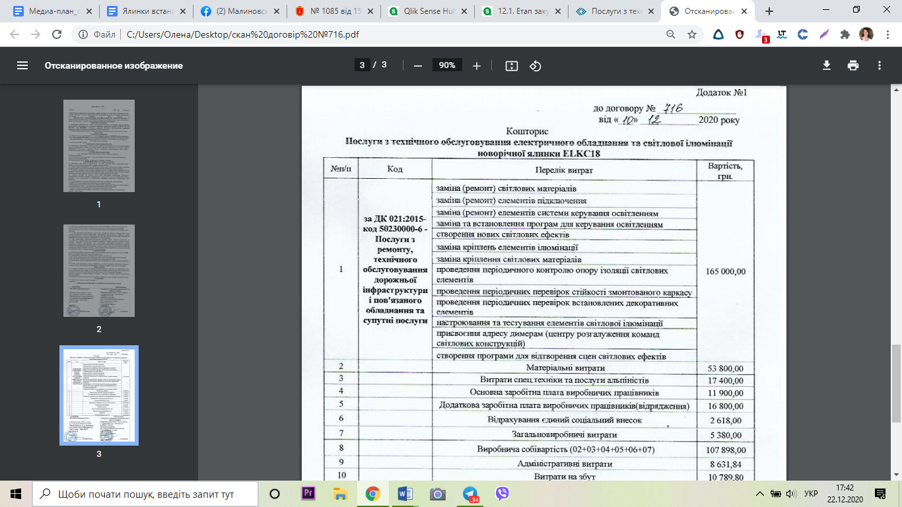Open the taskbar volume control
Image resolution: width=902 pixels, height=507 pixels.
tap(791, 493)
